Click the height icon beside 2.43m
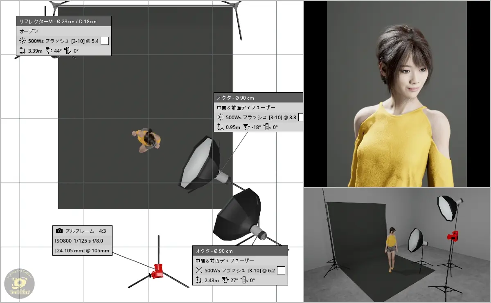Screen dimensions: 491x303 (199, 280)
